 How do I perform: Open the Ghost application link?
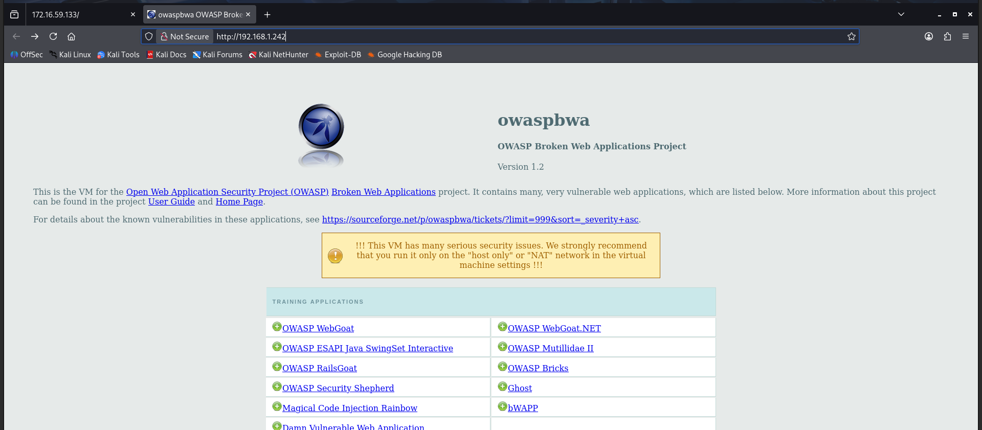(520, 388)
